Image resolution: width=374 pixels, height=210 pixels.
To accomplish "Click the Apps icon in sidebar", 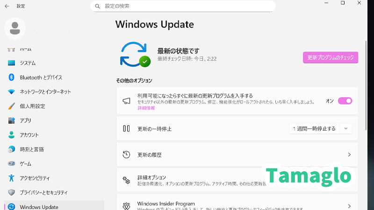I will click(11, 120).
